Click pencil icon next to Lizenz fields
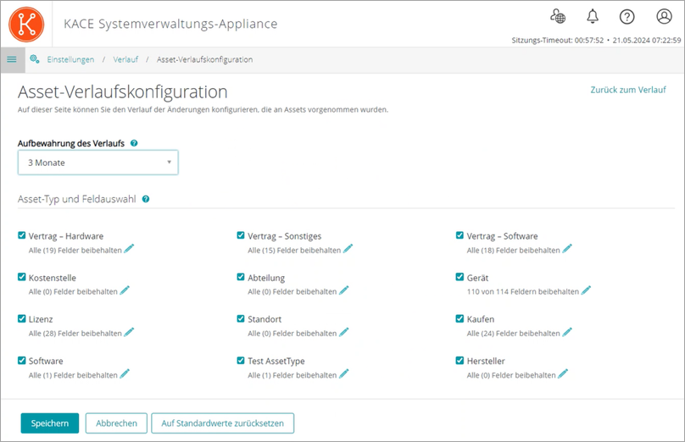This screenshot has width=685, height=442. 129,332
